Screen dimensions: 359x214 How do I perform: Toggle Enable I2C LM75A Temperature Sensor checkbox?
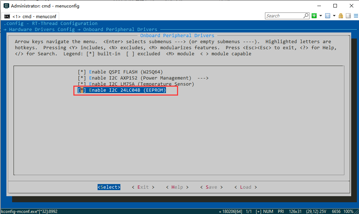pyautogui.click(x=82, y=84)
